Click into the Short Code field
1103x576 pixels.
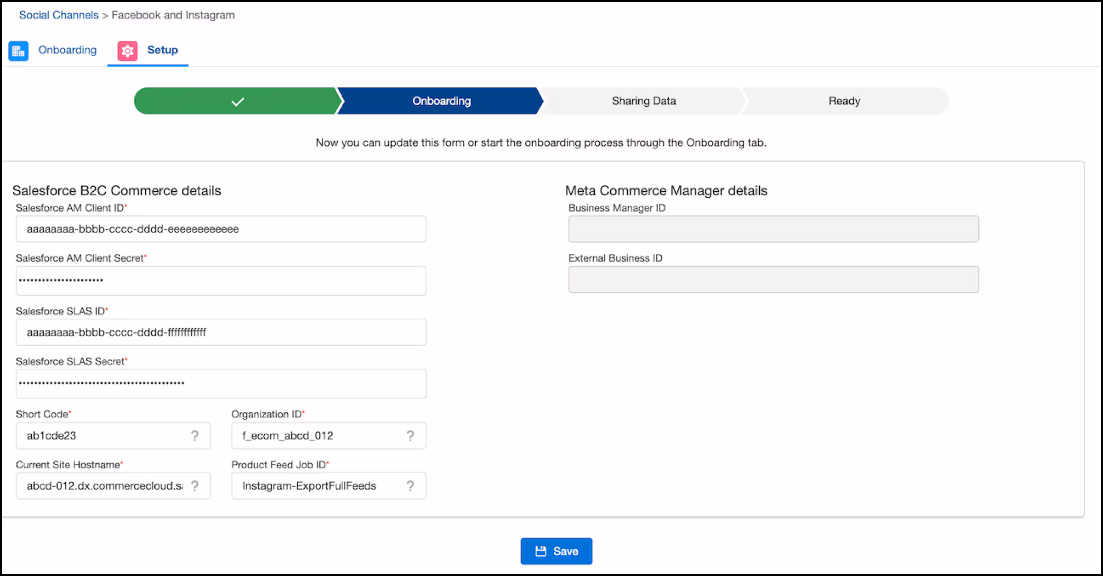(113, 436)
